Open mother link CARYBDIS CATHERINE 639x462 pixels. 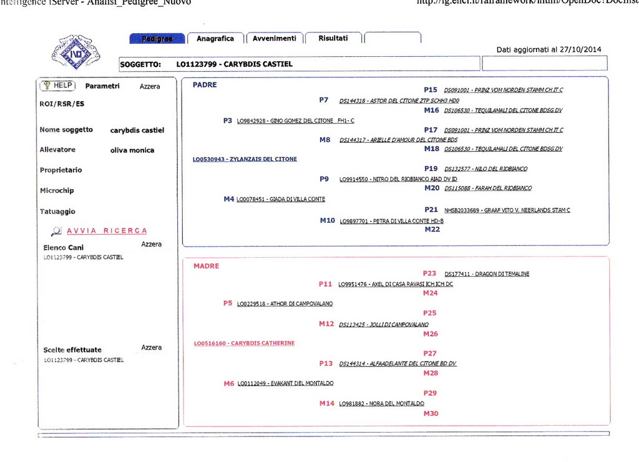244,343
